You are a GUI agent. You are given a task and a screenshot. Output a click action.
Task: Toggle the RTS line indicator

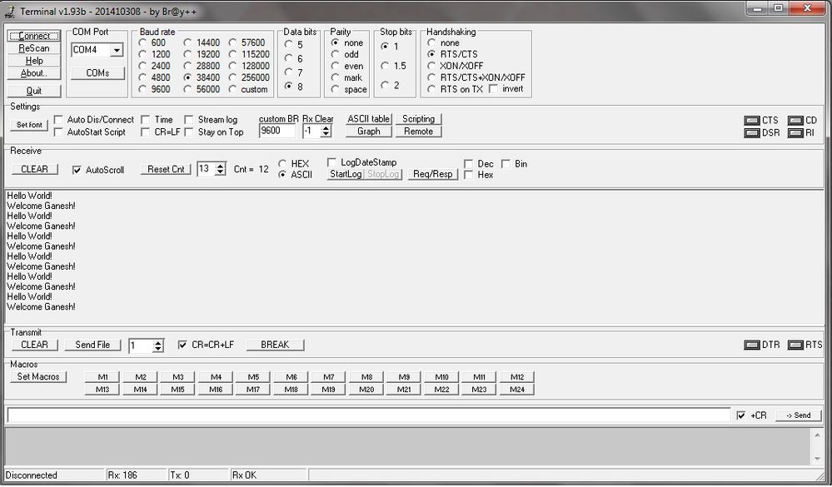tap(795, 344)
